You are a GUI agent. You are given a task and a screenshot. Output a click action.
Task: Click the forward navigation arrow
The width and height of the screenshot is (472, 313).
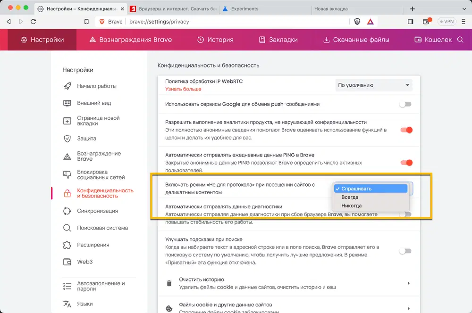coord(21,22)
